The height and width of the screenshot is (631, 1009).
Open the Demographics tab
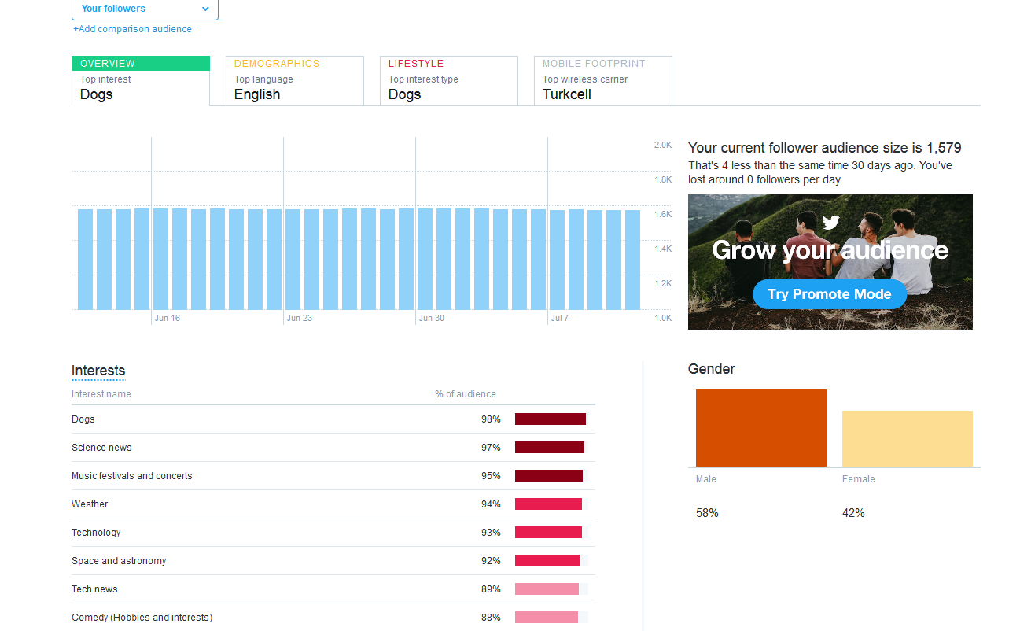tap(295, 81)
